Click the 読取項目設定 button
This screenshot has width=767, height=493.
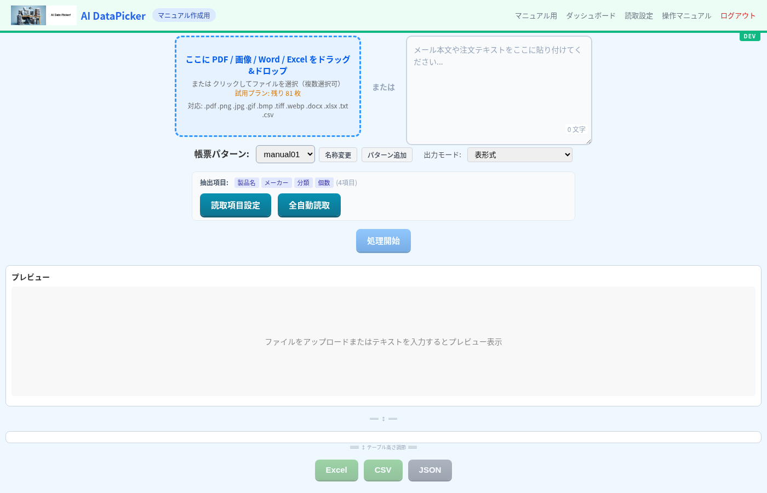pyautogui.click(x=236, y=205)
